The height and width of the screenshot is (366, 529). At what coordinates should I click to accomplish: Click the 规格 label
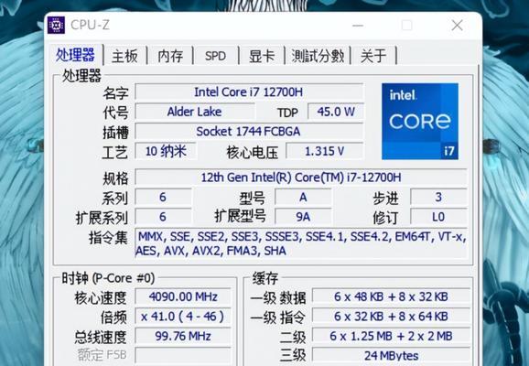point(115,178)
